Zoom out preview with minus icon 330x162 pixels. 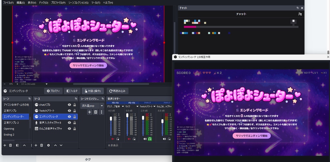point(5,84)
